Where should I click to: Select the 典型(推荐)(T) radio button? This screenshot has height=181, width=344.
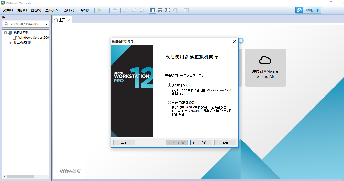point(169,85)
